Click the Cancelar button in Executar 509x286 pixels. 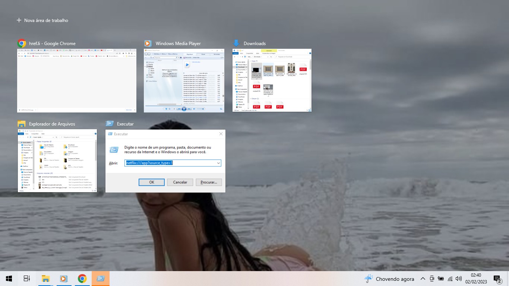coord(180,182)
